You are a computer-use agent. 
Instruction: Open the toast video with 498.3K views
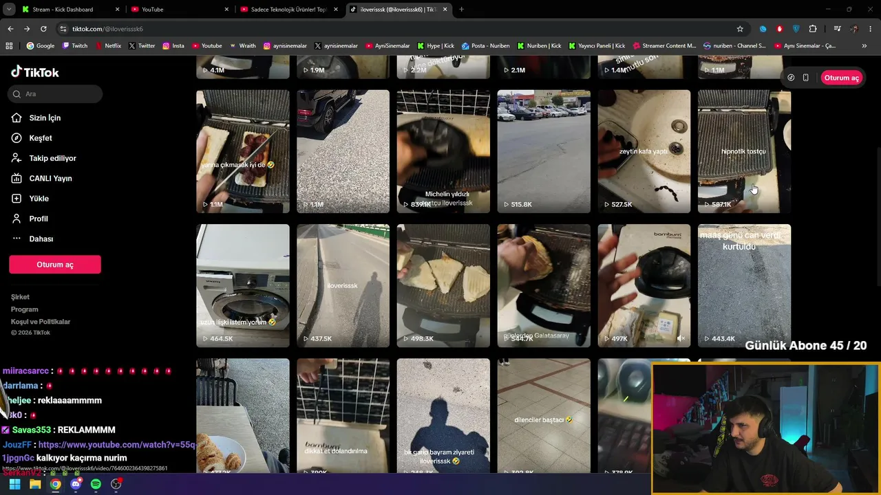(x=443, y=285)
